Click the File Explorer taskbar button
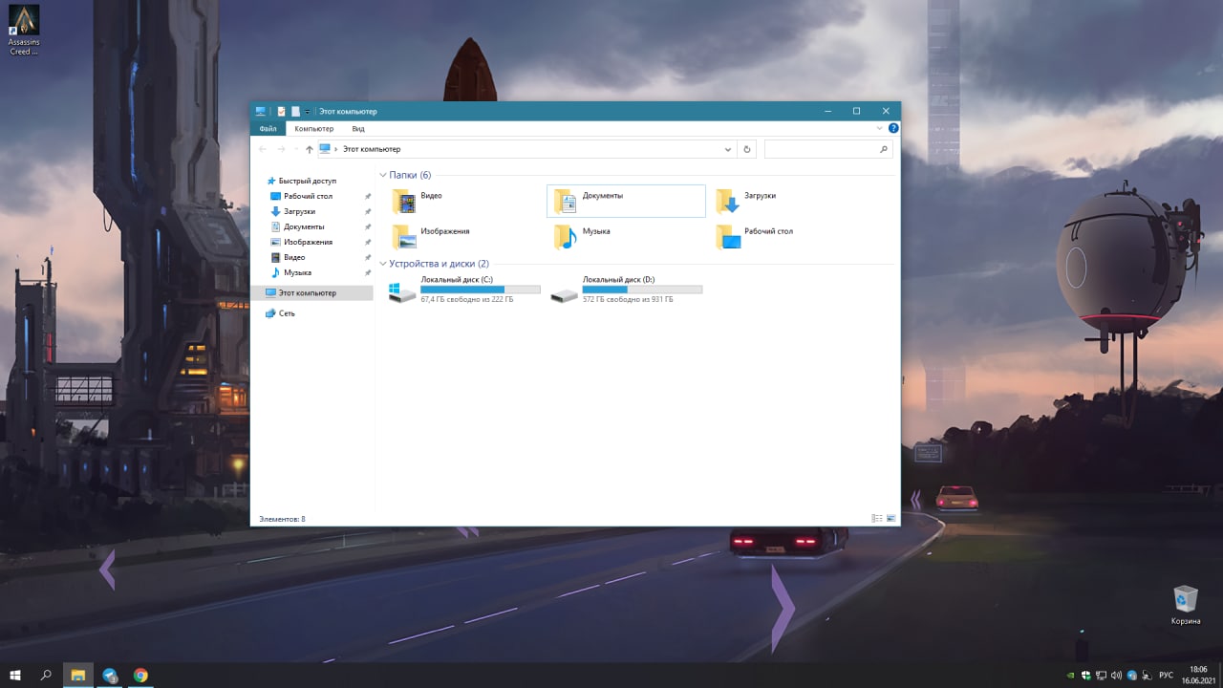Viewport: 1223px width, 688px height. (78, 675)
